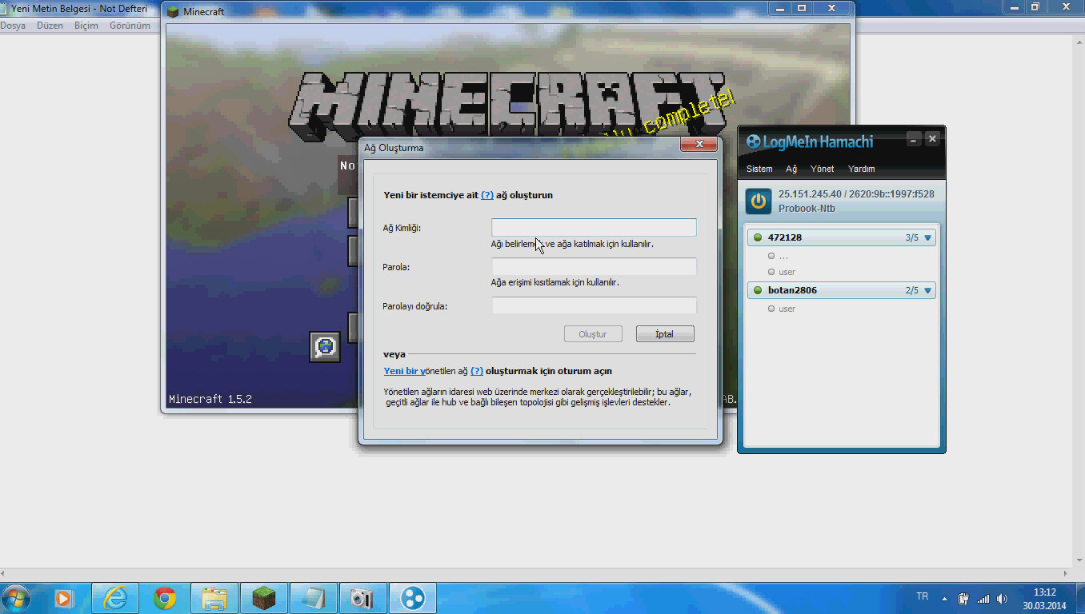Show hidden tray icons arrow
Viewport: 1085px width, 614px height.
click(x=945, y=599)
